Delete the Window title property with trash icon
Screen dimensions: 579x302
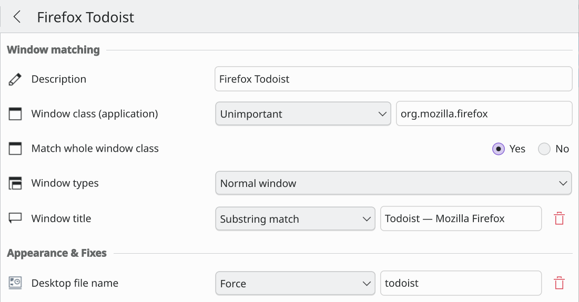(560, 218)
